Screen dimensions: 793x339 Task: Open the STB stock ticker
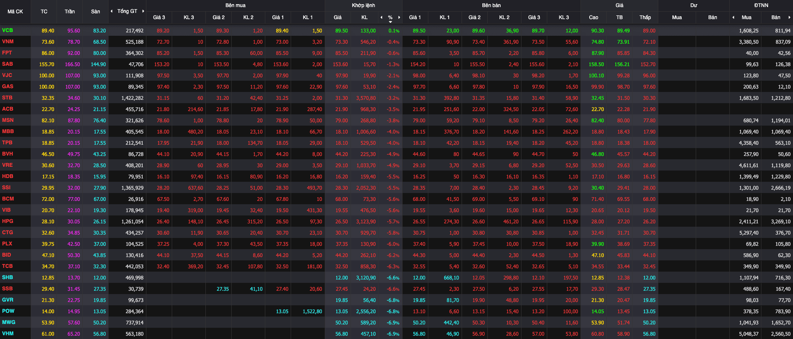[7, 98]
